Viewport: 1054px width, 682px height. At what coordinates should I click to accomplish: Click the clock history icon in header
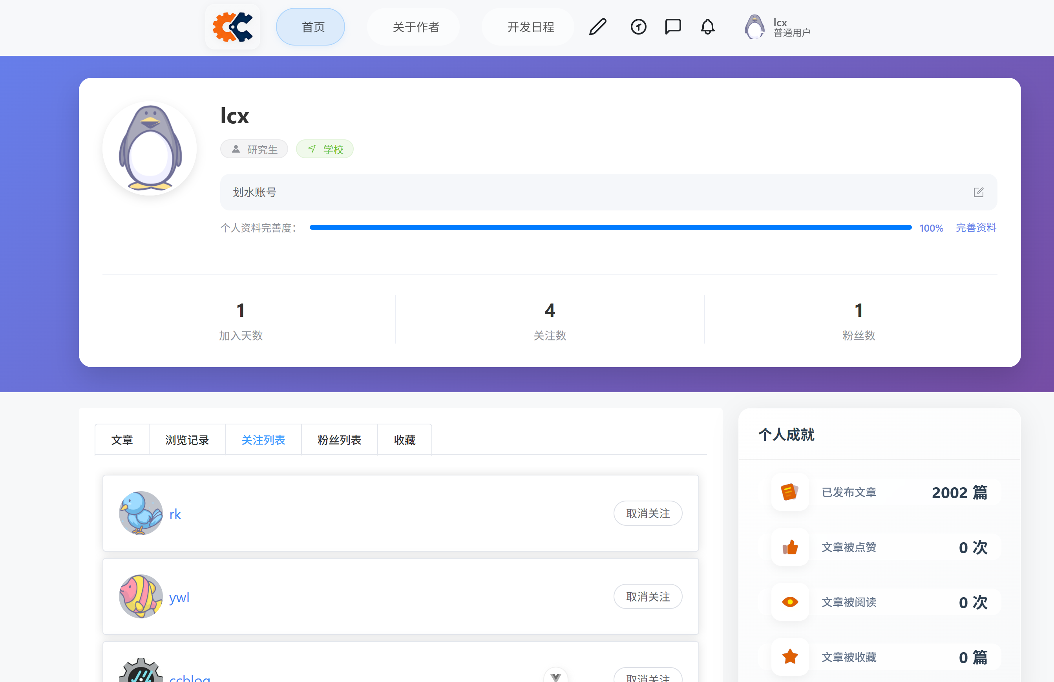pos(638,27)
